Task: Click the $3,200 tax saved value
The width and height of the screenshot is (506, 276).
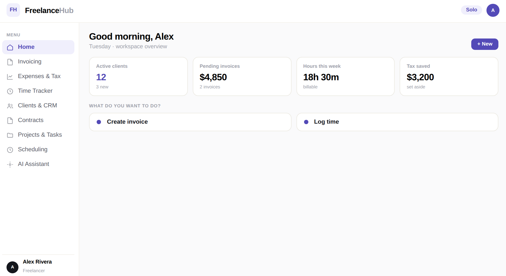Action: click(420, 78)
